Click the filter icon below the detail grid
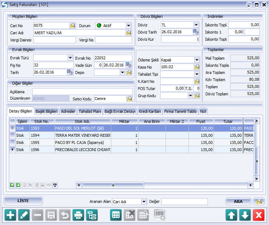269x225 pixels. [55, 185]
